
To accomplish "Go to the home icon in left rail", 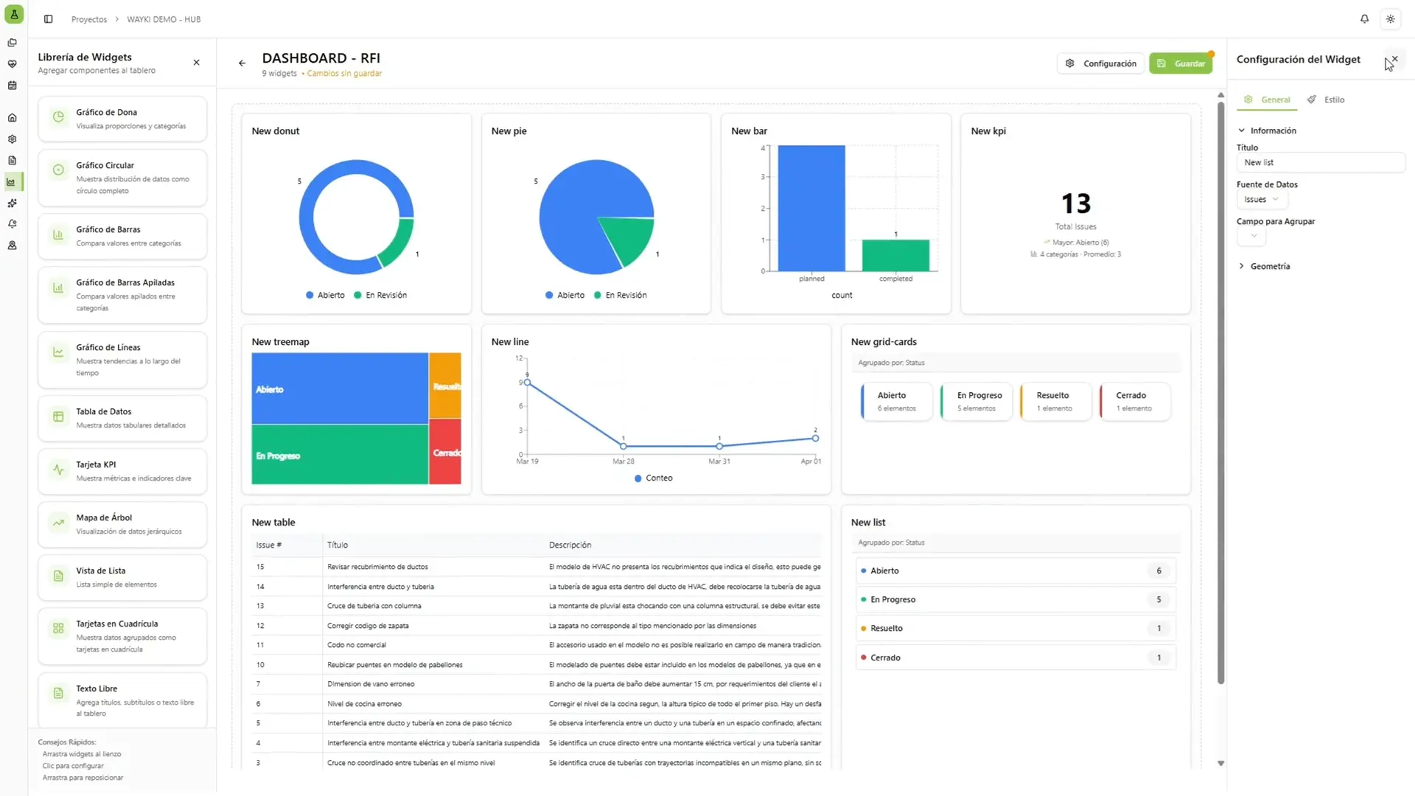I will coord(12,118).
